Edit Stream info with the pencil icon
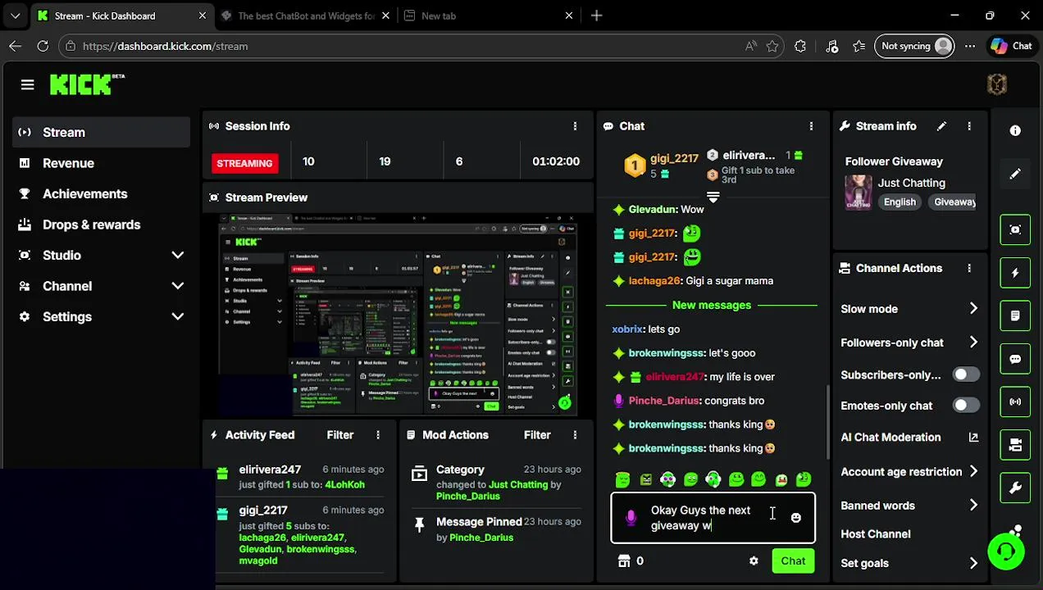Screen dimensions: 1043x590 point(941,126)
